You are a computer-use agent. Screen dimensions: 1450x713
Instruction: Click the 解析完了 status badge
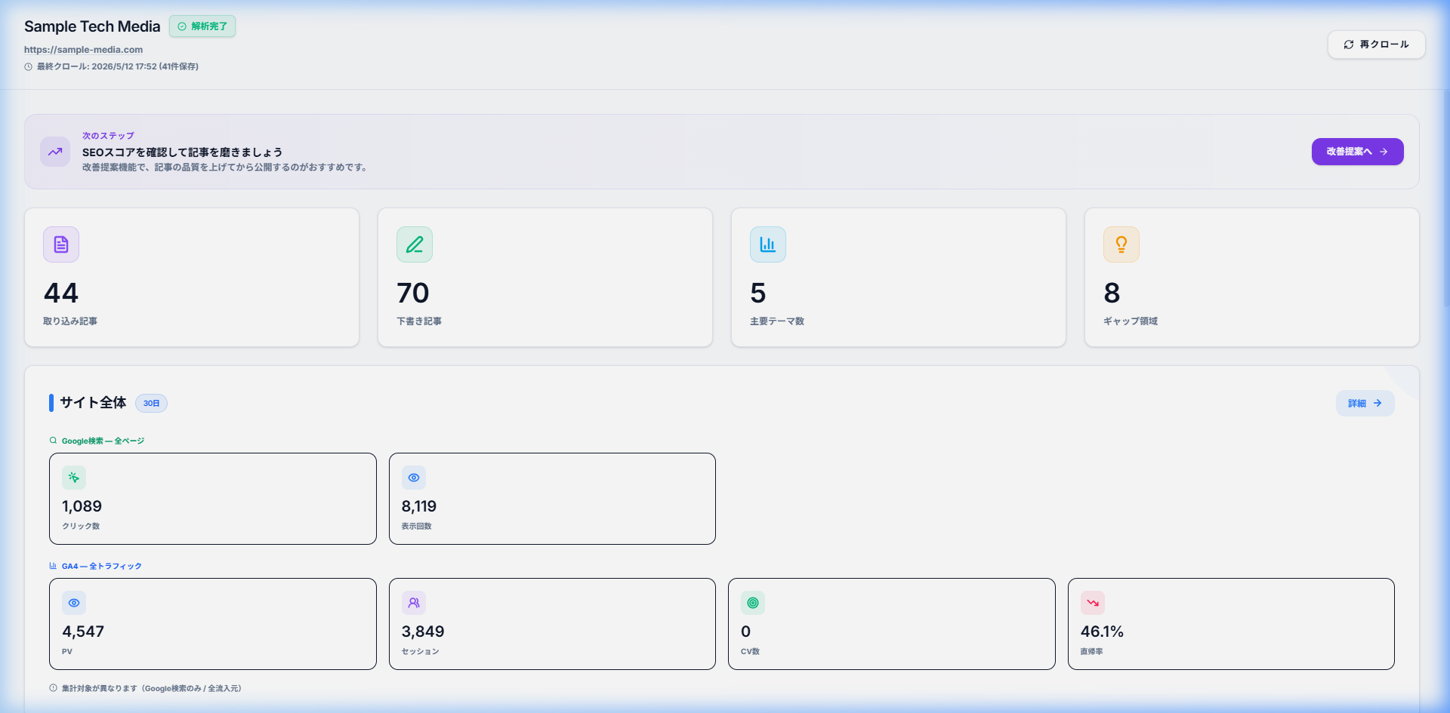[202, 26]
